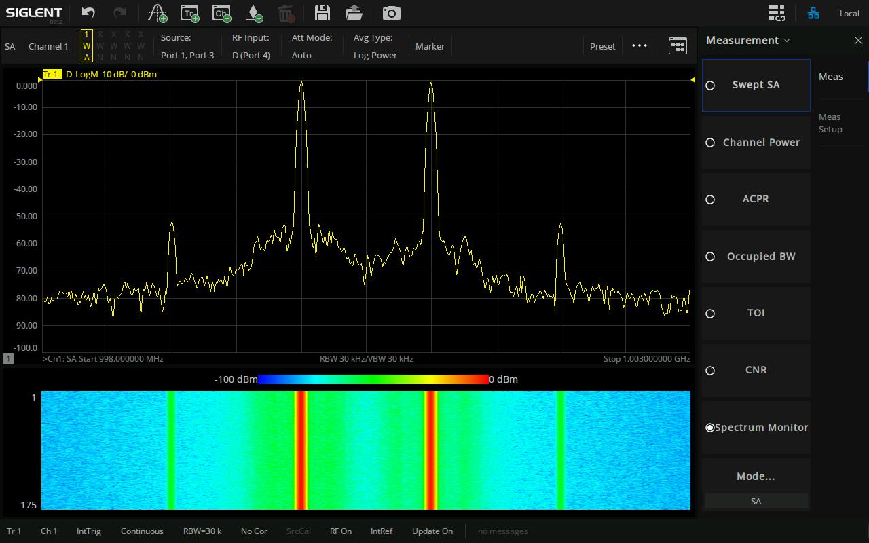869x543 pixels.
Task: Open the three-dots more options menu
Action: coord(640,46)
